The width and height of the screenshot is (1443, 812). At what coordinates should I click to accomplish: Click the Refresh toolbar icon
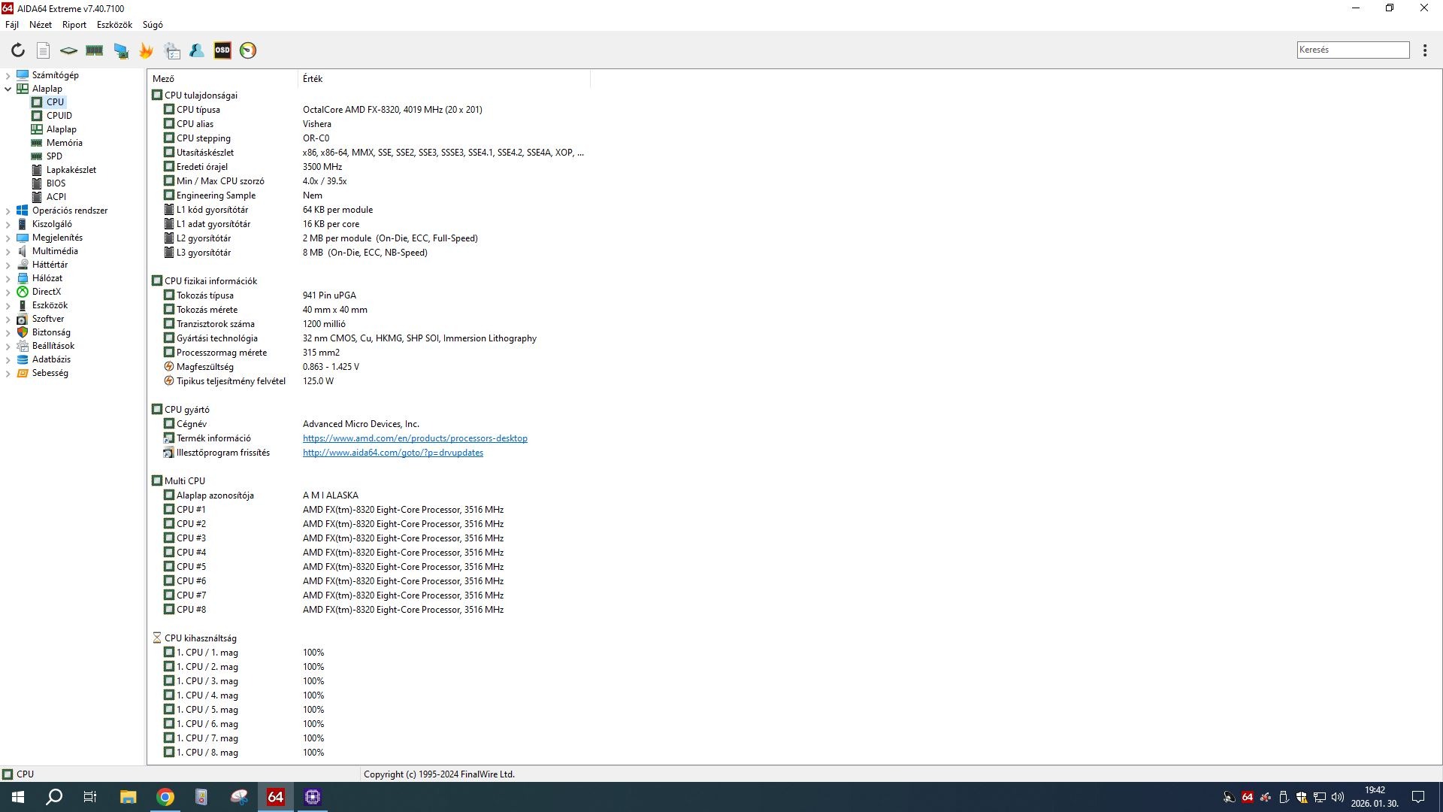pyautogui.click(x=18, y=50)
